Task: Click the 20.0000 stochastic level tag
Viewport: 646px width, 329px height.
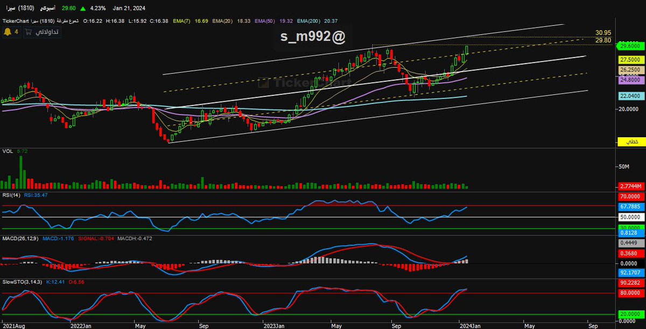Action: [631, 314]
